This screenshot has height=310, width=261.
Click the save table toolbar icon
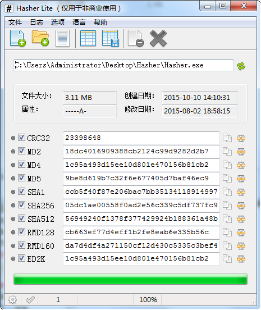click(111, 38)
